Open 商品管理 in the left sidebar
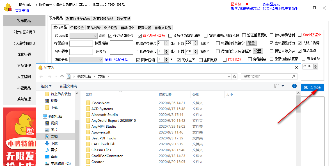Screen dimensions: 332x166 (24, 66)
